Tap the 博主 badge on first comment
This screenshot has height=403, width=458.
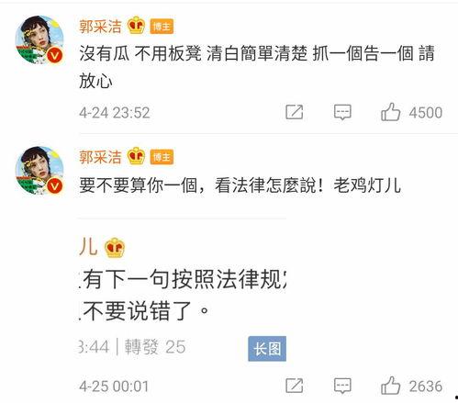coord(162,27)
